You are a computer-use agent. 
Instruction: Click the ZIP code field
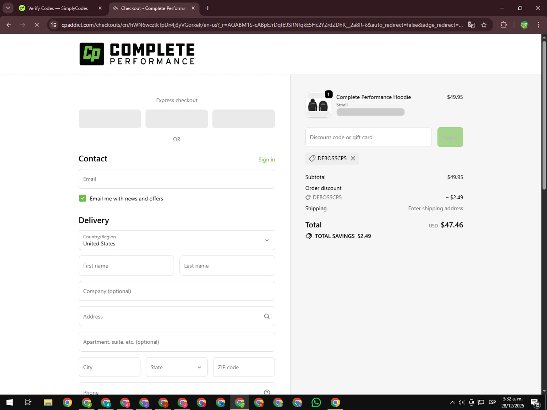coord(244,367)
